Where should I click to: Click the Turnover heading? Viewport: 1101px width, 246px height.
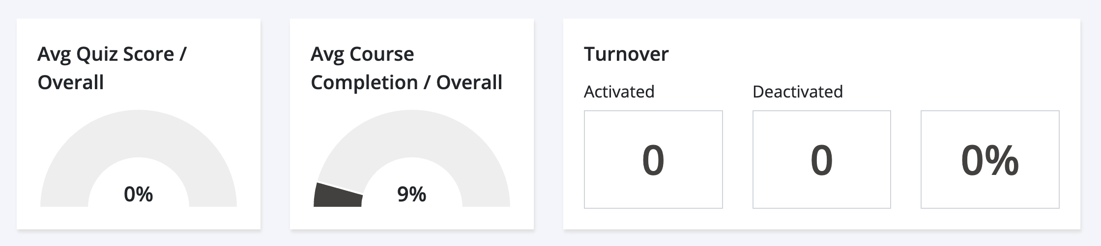point(626,54)
